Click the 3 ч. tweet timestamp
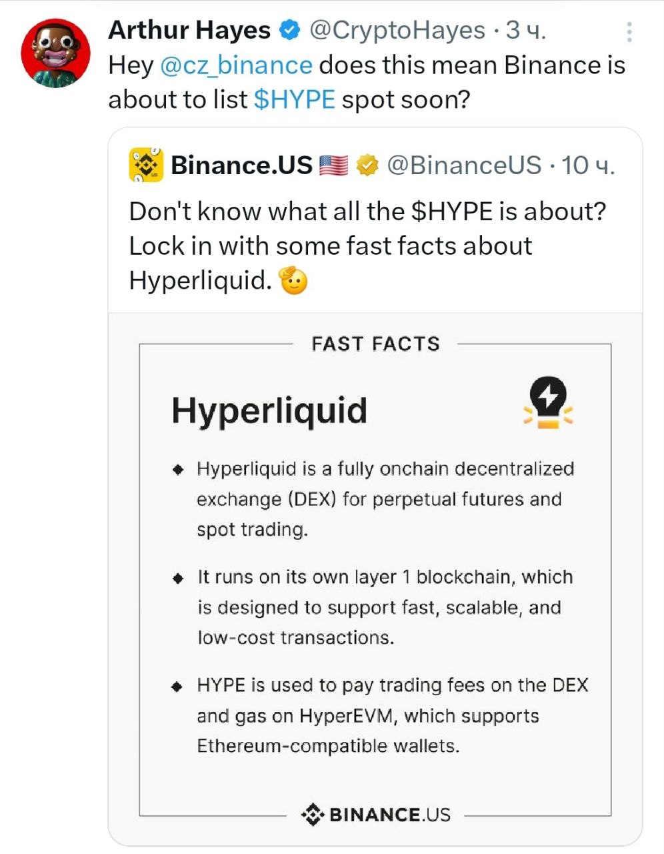 point(525,30)
